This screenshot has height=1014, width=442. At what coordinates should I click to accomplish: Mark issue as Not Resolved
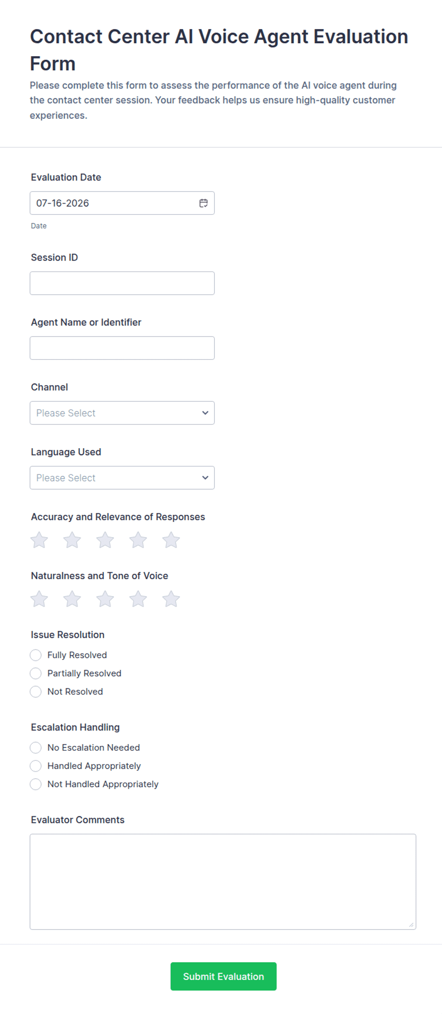[x=36, y=692]
